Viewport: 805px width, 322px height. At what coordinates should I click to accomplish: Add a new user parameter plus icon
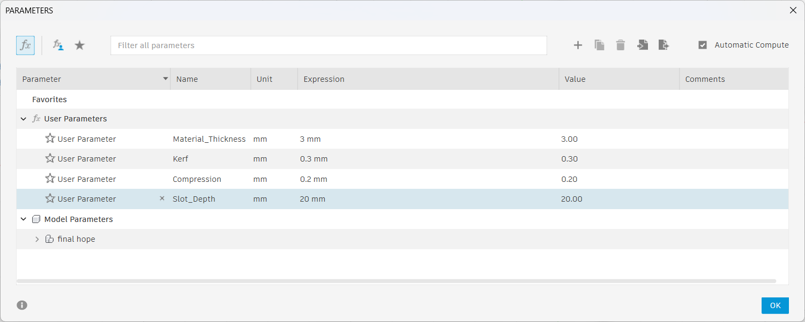[578, 45]
